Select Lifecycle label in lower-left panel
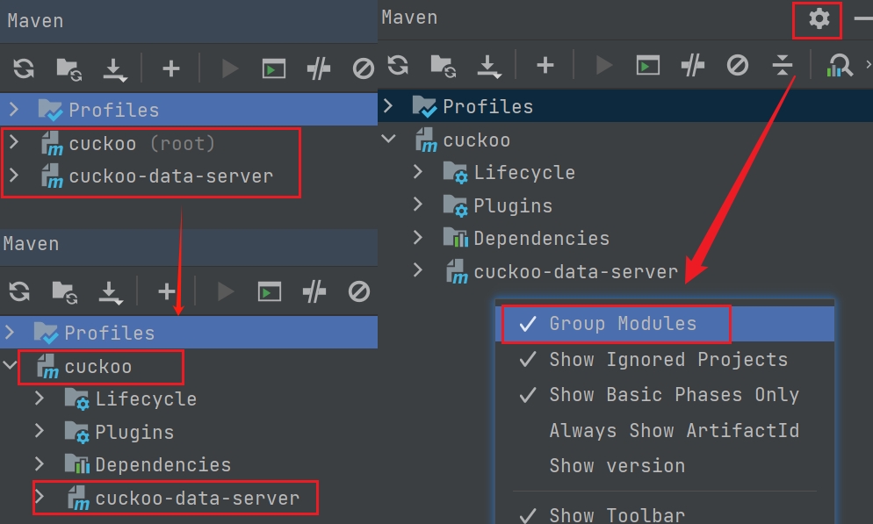The height and width of the screenshot is (524, 873). (146, 398)
